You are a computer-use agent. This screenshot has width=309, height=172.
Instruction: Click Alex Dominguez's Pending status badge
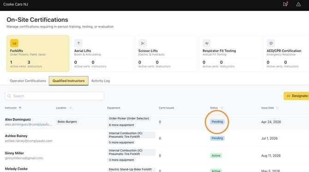pyautogui.click(x=217, y=122)
